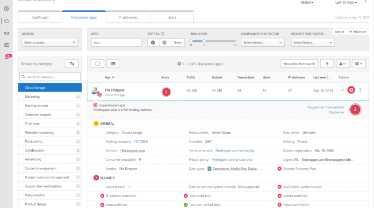374x208 pixels.
Task: Select the Human-resource management category
Action: coord(50,177)
